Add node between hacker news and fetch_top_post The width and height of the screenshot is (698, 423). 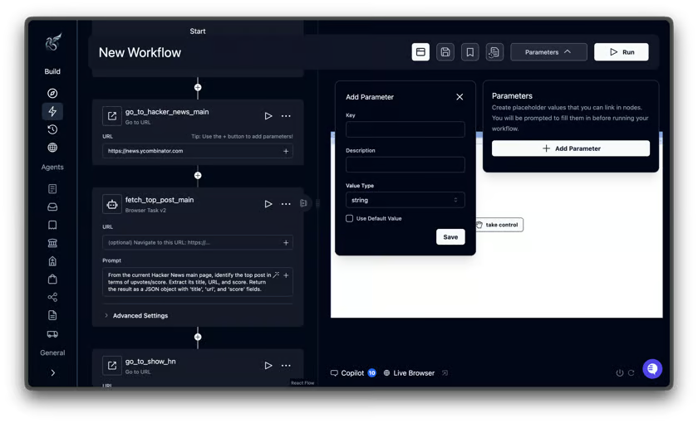[x=198, y=176]
